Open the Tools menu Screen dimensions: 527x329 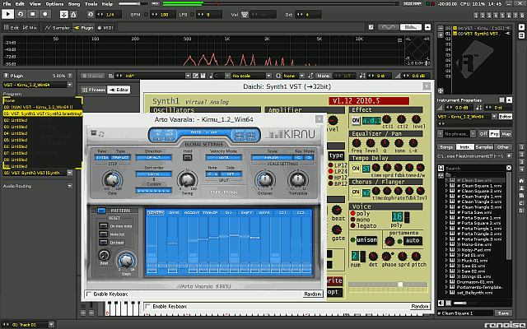point(91,4)
